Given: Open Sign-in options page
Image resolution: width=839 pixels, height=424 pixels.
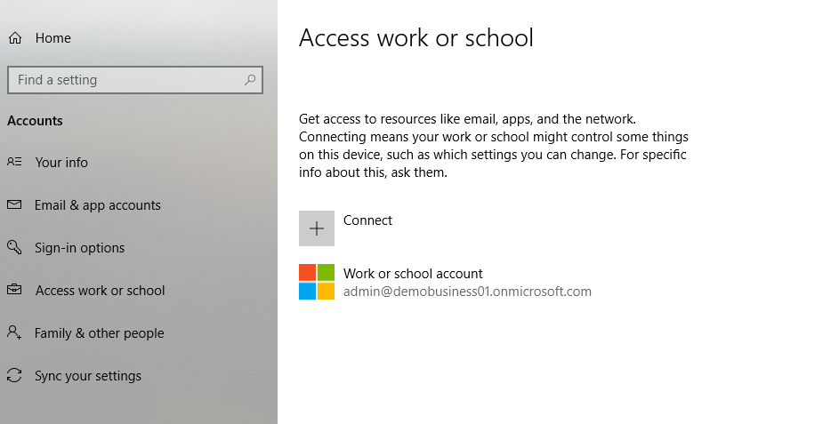Looking at the screenshot, I should [80, 248].
